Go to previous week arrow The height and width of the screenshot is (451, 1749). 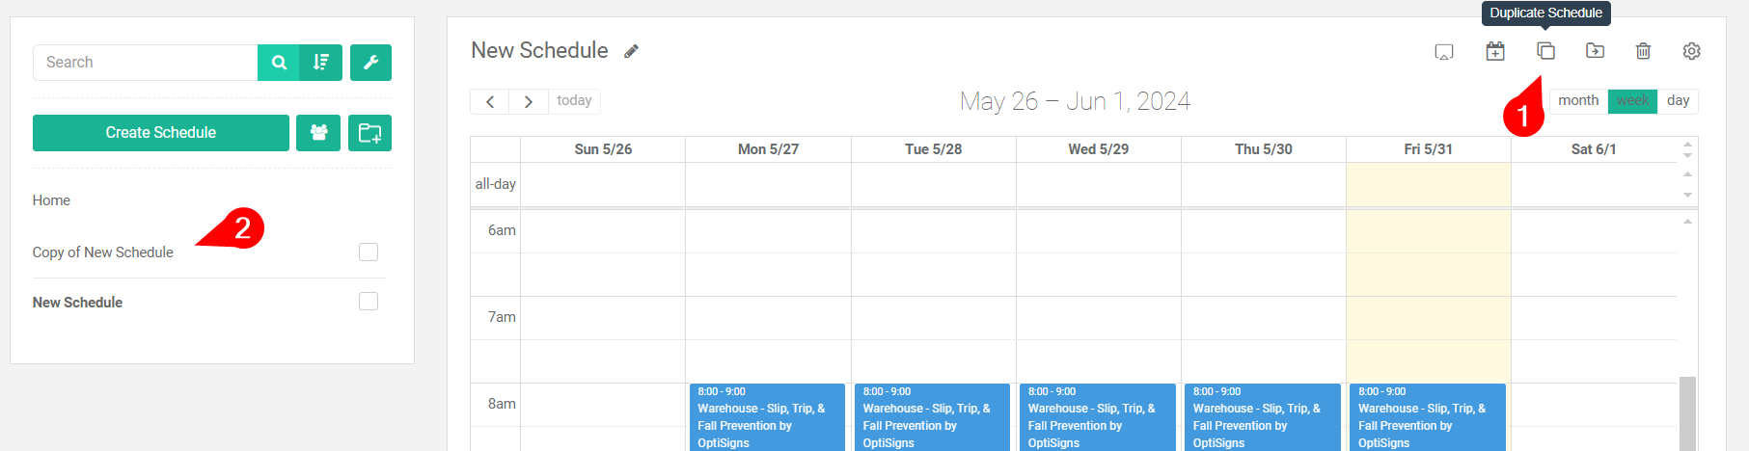[x=490, y=101]
